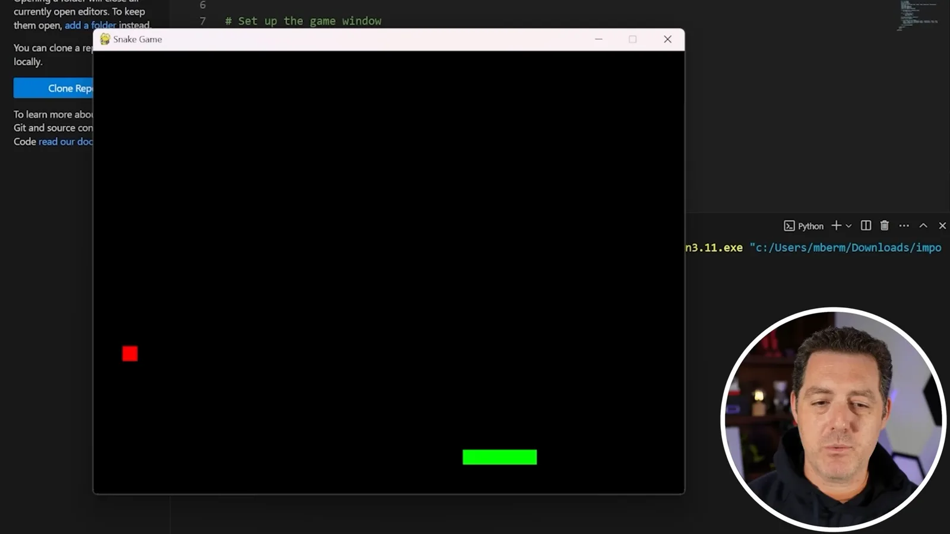
Task: Click the red food square in Snake Game
Action: pos(130,354)
